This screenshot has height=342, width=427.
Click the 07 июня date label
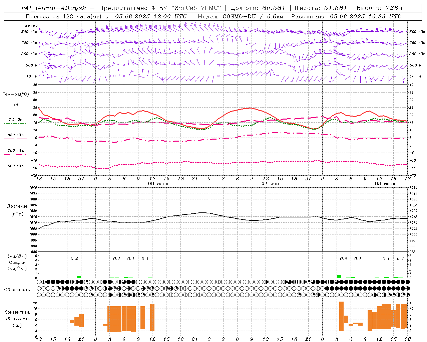click(271, 184)
